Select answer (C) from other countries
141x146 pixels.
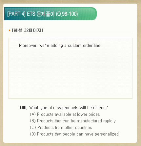(x=61, y=127)
